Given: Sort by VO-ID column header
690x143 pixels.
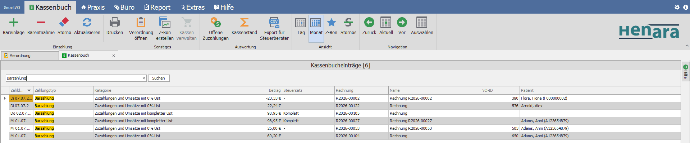Looking at the screenshot, I should [500, 90].
